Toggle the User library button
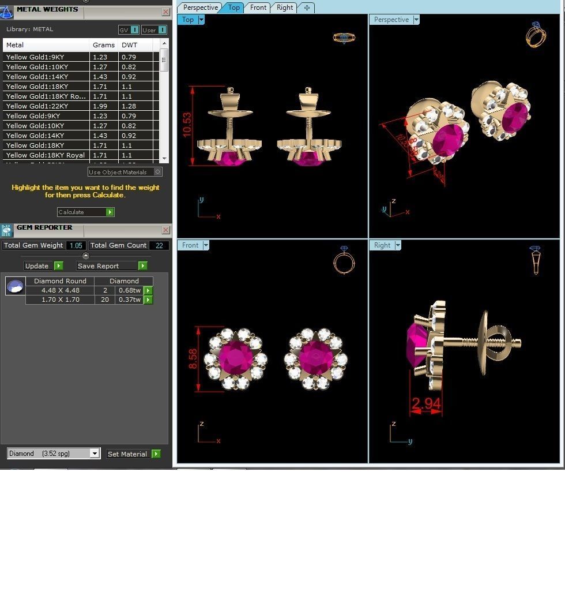Screen dimensions: 565x614 [x=154, y=30]
